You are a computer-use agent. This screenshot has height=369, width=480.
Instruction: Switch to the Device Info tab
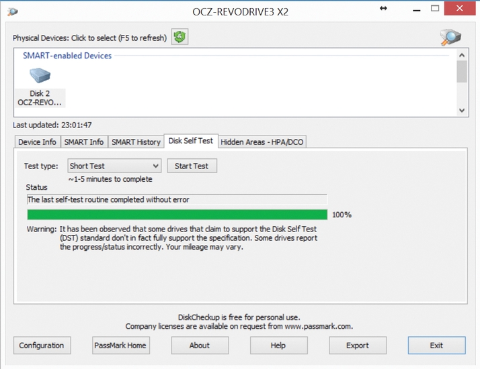tap(37, 142)
